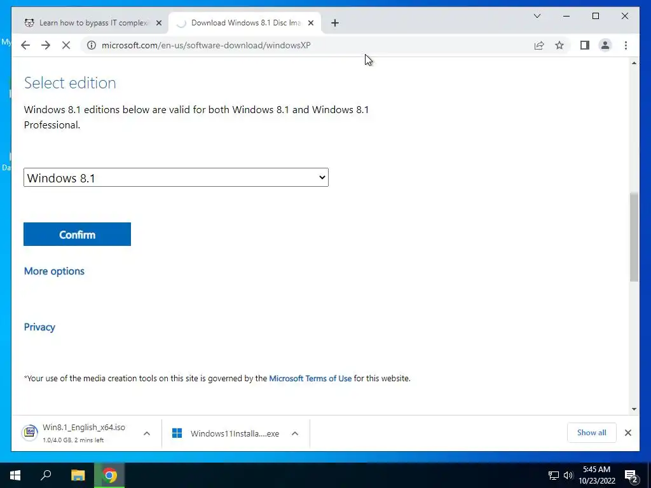Image resolution: width=651 pixels, height=488 pixels.
Task: Open the Windows Start menu
Action: (x=15, y=475)
